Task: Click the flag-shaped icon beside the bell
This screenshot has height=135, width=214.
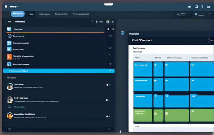Action: [x=190, y=7]
